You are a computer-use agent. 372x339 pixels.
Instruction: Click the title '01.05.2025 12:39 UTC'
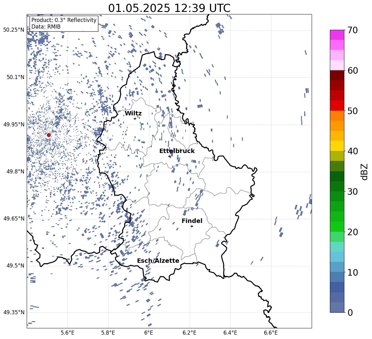[169, 8]
